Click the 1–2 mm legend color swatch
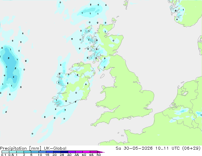202x156 pixels. pyautogui.click(x=20, y=152)
